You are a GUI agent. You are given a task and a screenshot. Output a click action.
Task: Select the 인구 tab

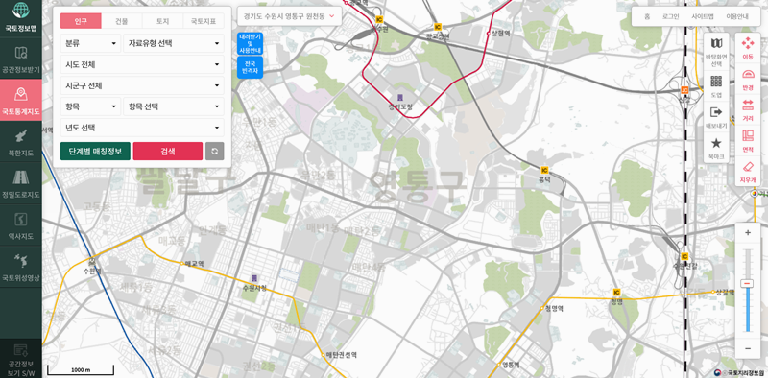point(81,21)
